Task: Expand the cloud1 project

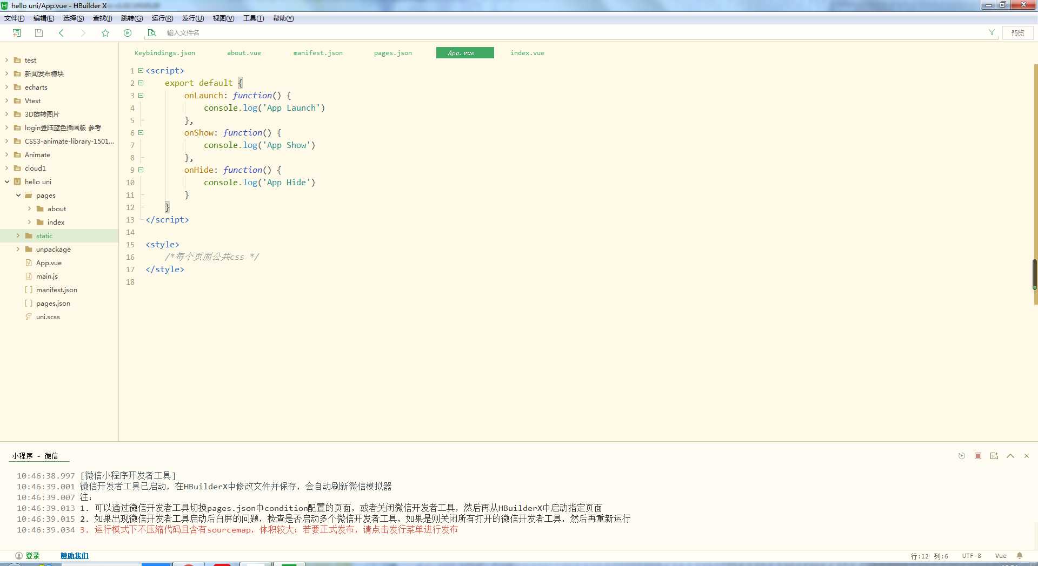Action: [6, 169]
